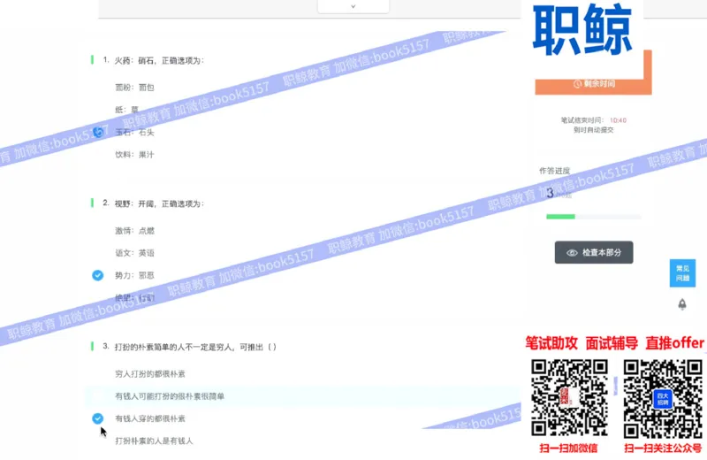Click the 剩余时间 timer header
Viewport: 707px width, 460px height.
pyautogui.click(x=594, y=83)
